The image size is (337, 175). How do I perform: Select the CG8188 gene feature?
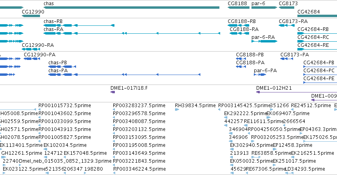[238, 8]
